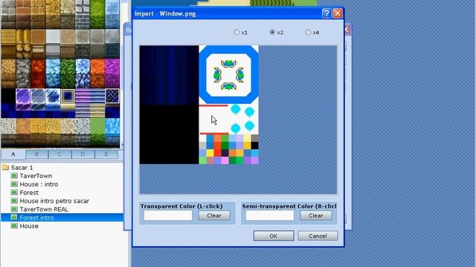Viewport: 476px width, 267px height.
Task: Select the Sacar 1 project folder
Action: pyautogui.click(x=22, y=168)
